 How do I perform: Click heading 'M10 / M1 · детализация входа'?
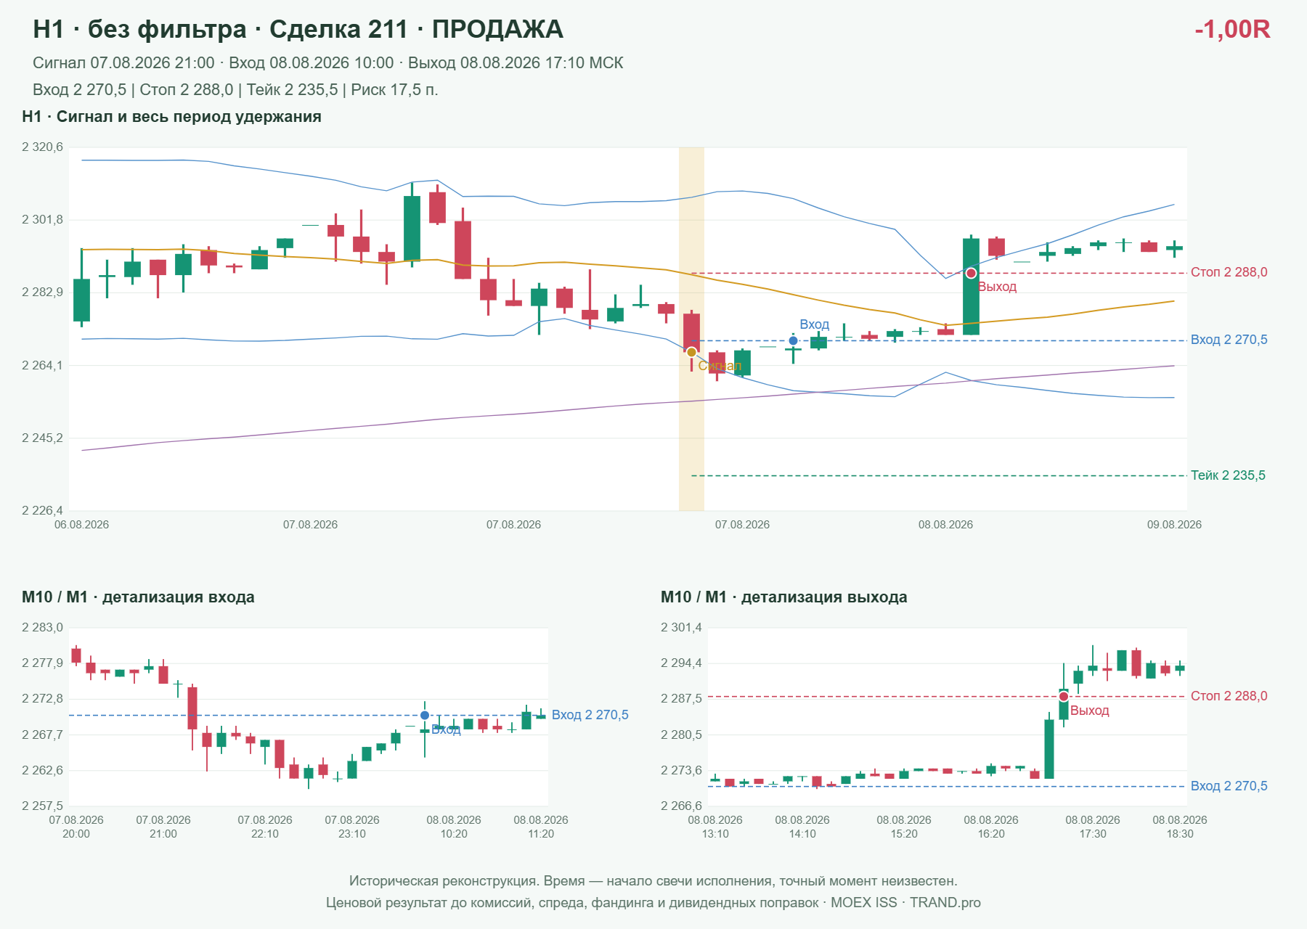tap(138, 597)
